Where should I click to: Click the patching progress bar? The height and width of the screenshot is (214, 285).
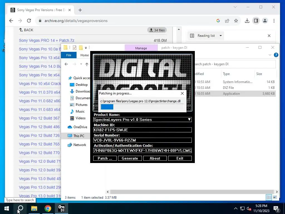(142, 107)
